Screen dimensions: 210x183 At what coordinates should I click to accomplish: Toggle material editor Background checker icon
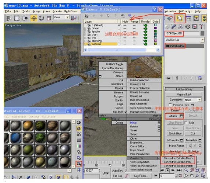pos(79,134)
